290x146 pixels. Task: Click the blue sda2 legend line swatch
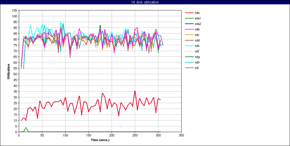pyautogui.click(x=189, y=24)
